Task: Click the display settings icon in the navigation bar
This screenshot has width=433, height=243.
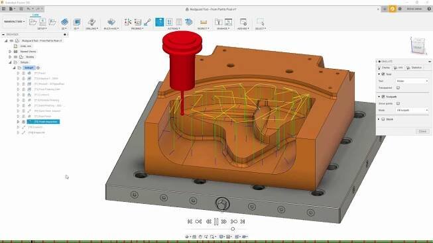Action: [x=221, y=236]
